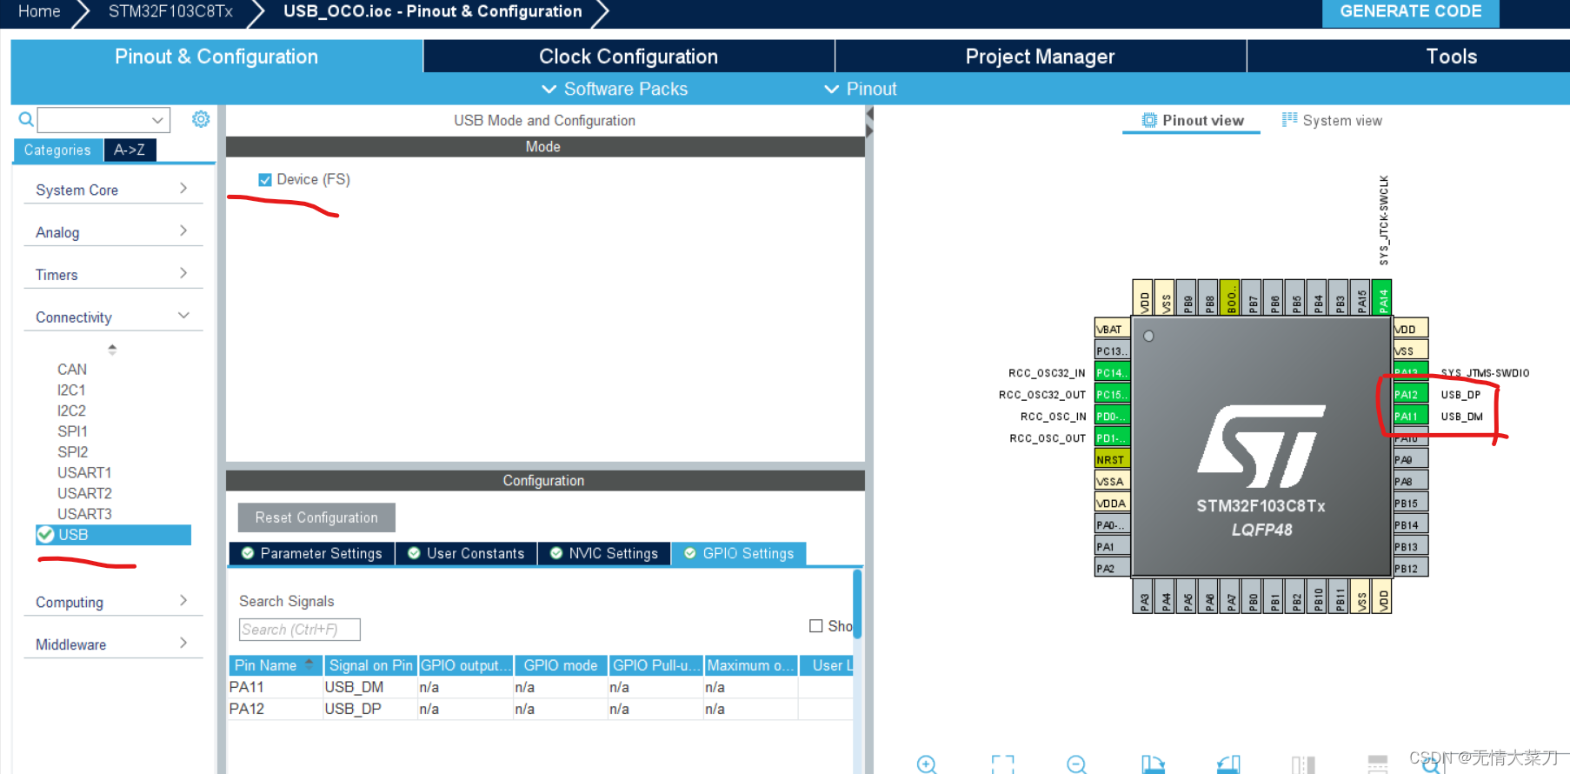
Task: Click the vertical split view icon
Action: click(1303, 764)
